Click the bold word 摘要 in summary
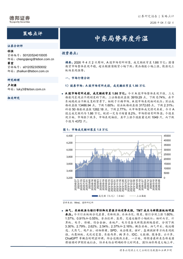 [x=68, y=62]
